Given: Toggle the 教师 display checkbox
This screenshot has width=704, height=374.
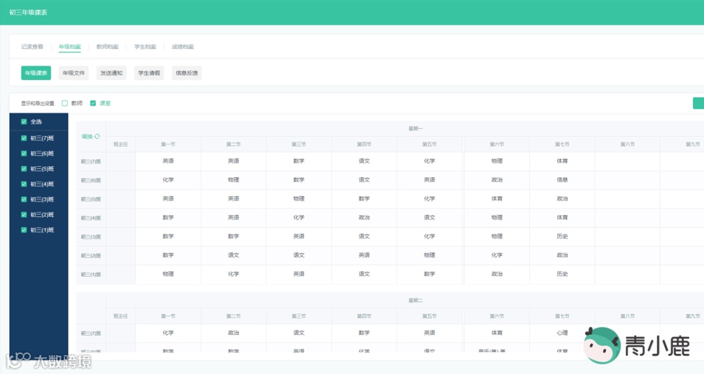Looking at the screenshot, I should (65, 103).
